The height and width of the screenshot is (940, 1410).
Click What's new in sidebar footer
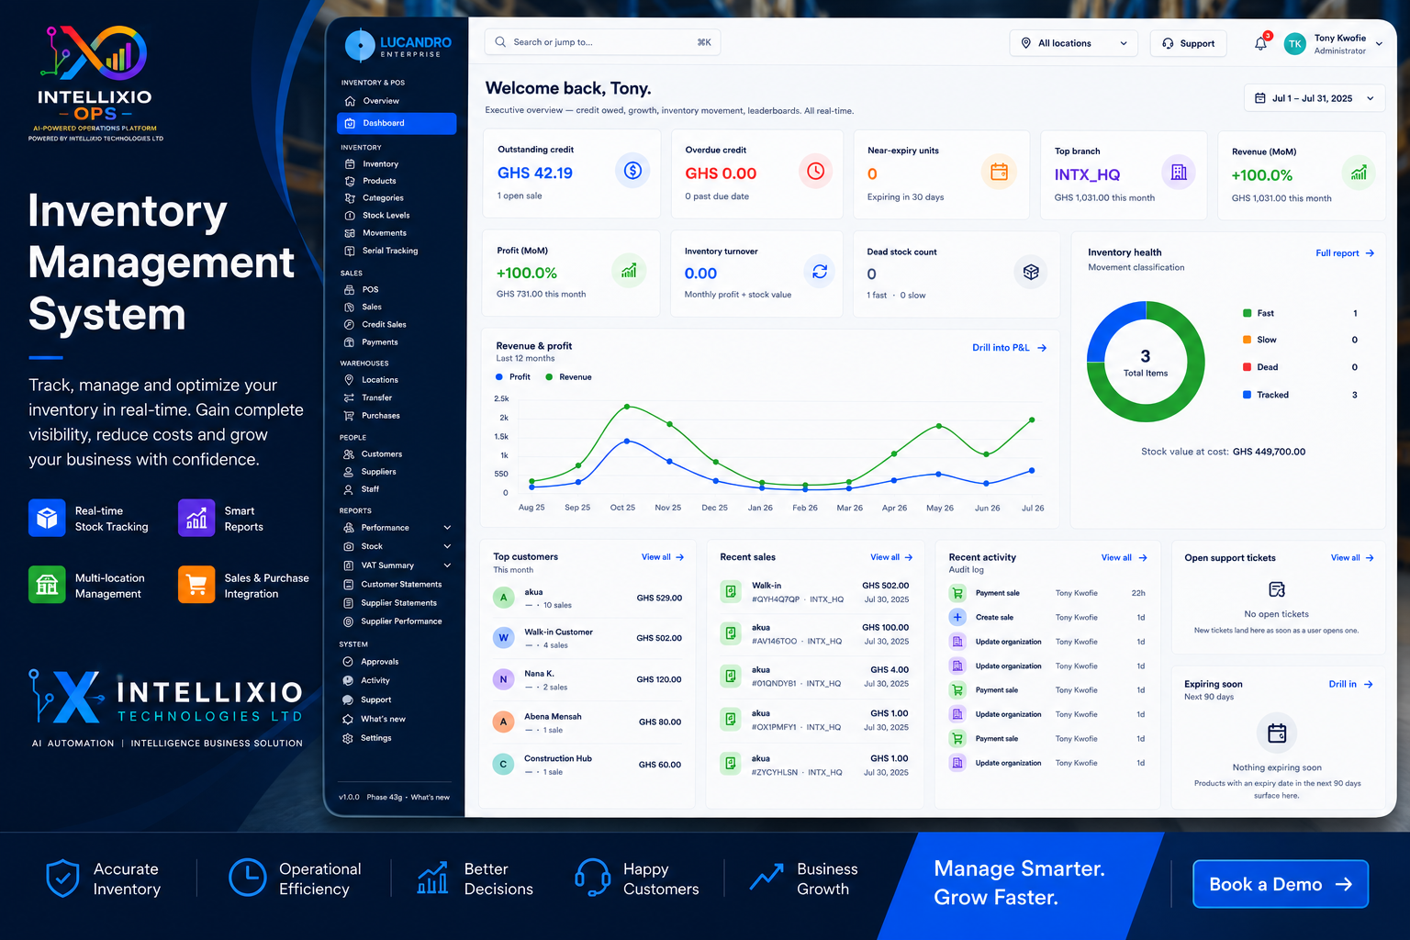pos(431,797)
